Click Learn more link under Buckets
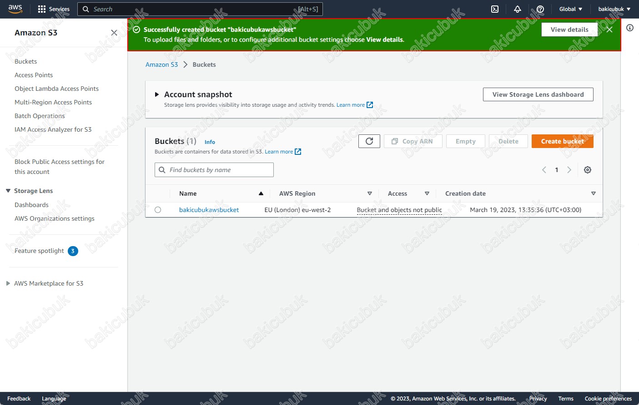Viewport: 639px width, 405px height. (x=279, y=152)
